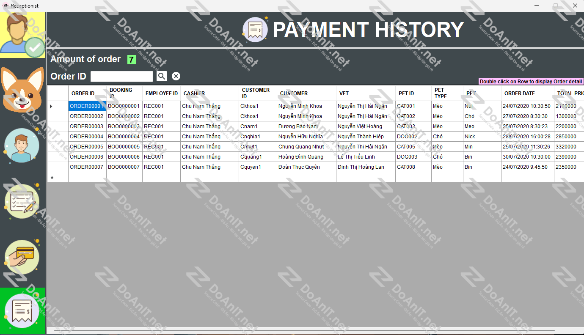584x335 pixels.
Task: Click pet ID cell CAT008
Action: (413, 167)
